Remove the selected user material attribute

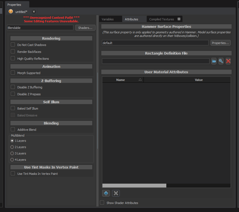coord(116,193)
